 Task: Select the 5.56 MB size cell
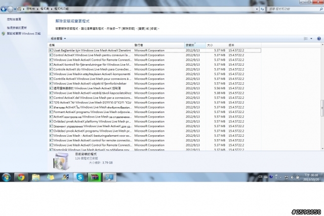click(220, 88)
